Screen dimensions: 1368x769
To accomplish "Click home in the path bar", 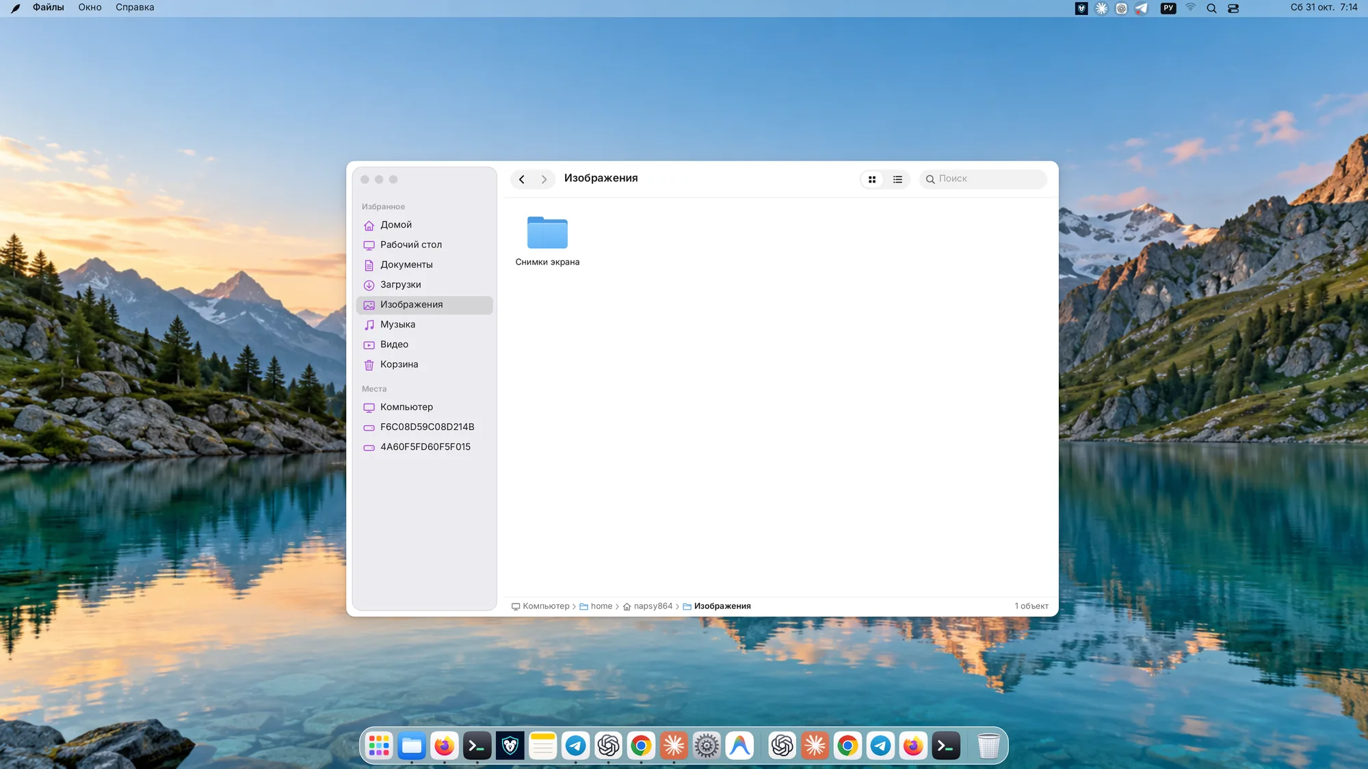I will point(596,606).
